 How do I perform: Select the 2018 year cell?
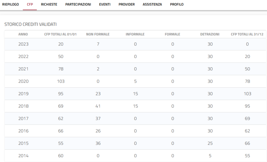pyautogui.click(x=23, y=106)
